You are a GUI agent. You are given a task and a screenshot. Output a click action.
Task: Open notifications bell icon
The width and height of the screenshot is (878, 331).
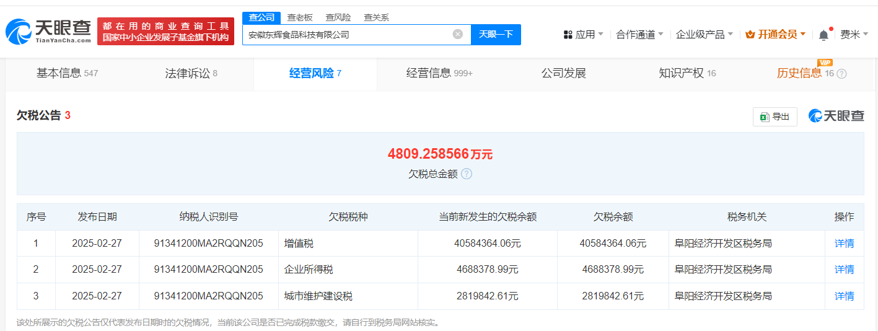pos(823,35)
